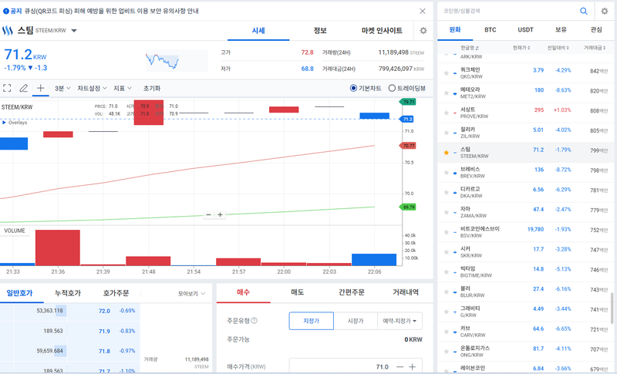Select 기본차트 radio button
Image resolution: width=617 pixels, height=374 pixels.
pos(353,88)
